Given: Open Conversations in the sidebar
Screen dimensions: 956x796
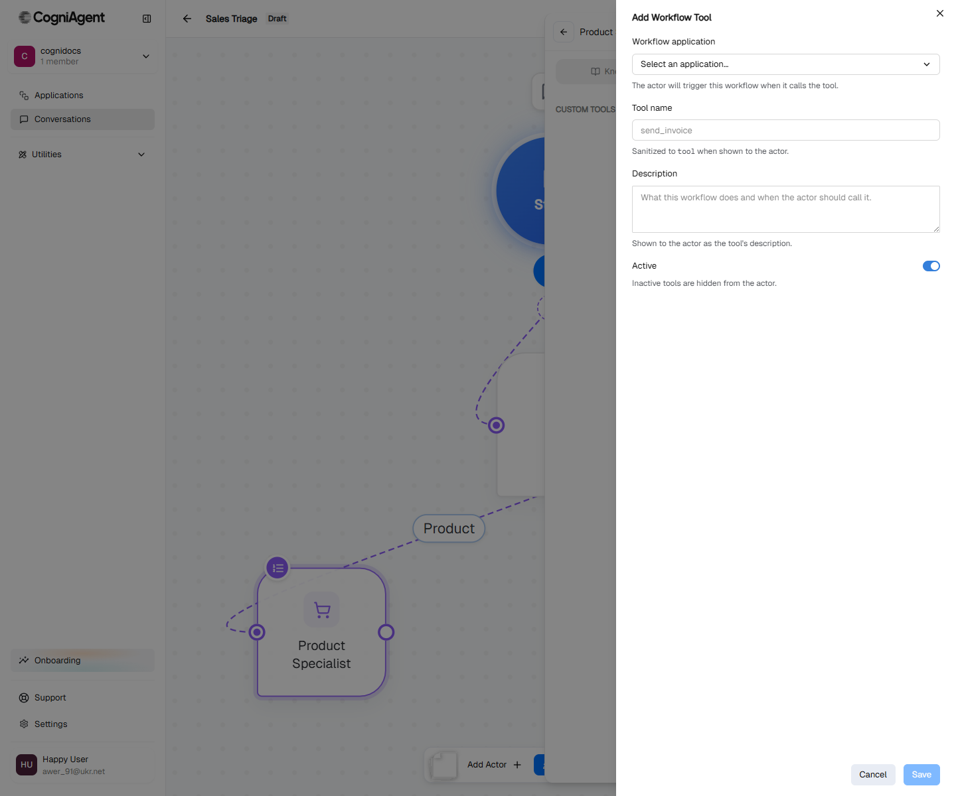Looking at the screenshot, I should (x=82, y=119).
